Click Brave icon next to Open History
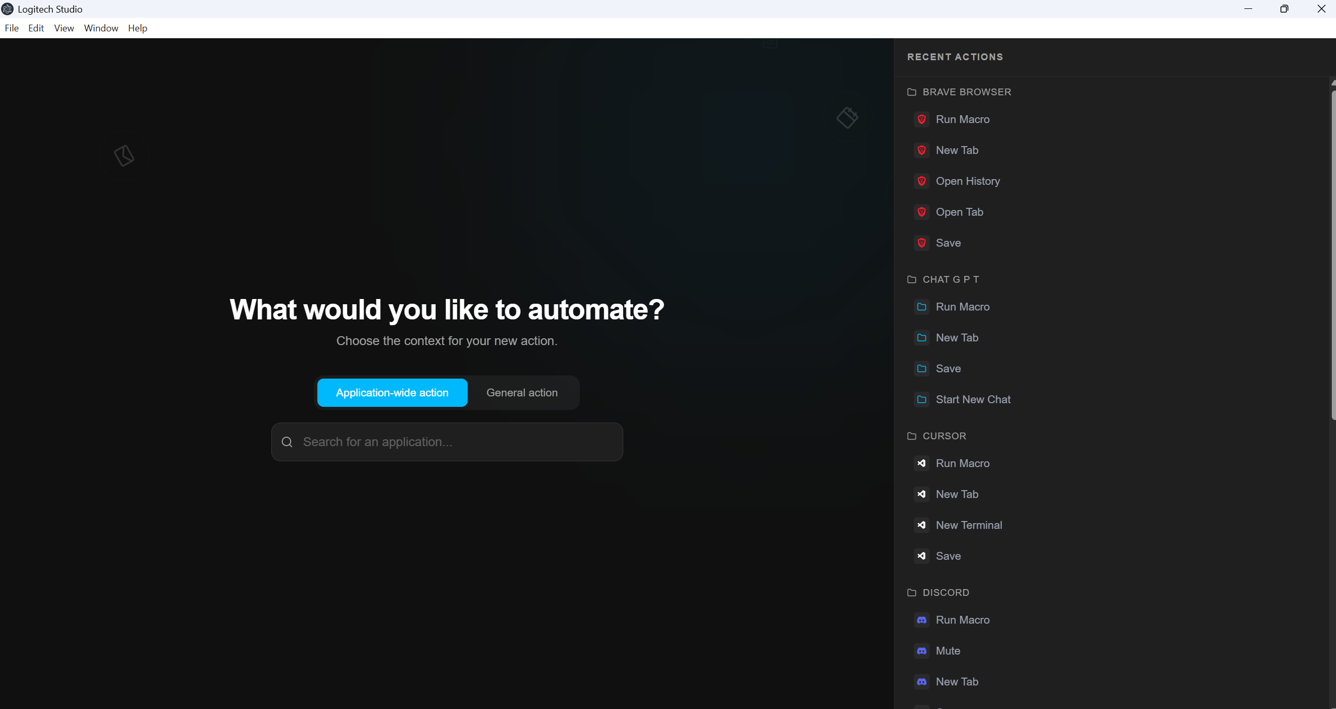1336x709 pixels. 921,181
